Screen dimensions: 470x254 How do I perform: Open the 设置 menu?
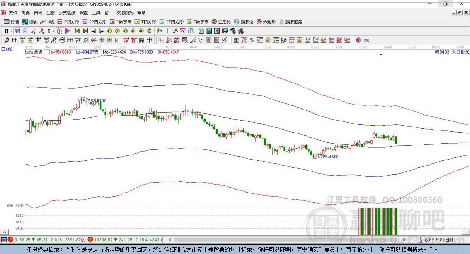pos(84,12)
